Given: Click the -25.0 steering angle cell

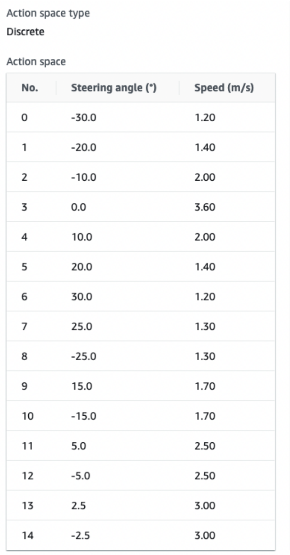Looking at the screenshot, I should pyautogui.click(x=83, y=356).
